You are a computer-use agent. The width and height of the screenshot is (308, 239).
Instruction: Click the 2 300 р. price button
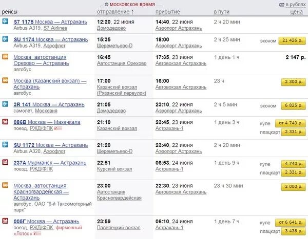pos(294,82)
